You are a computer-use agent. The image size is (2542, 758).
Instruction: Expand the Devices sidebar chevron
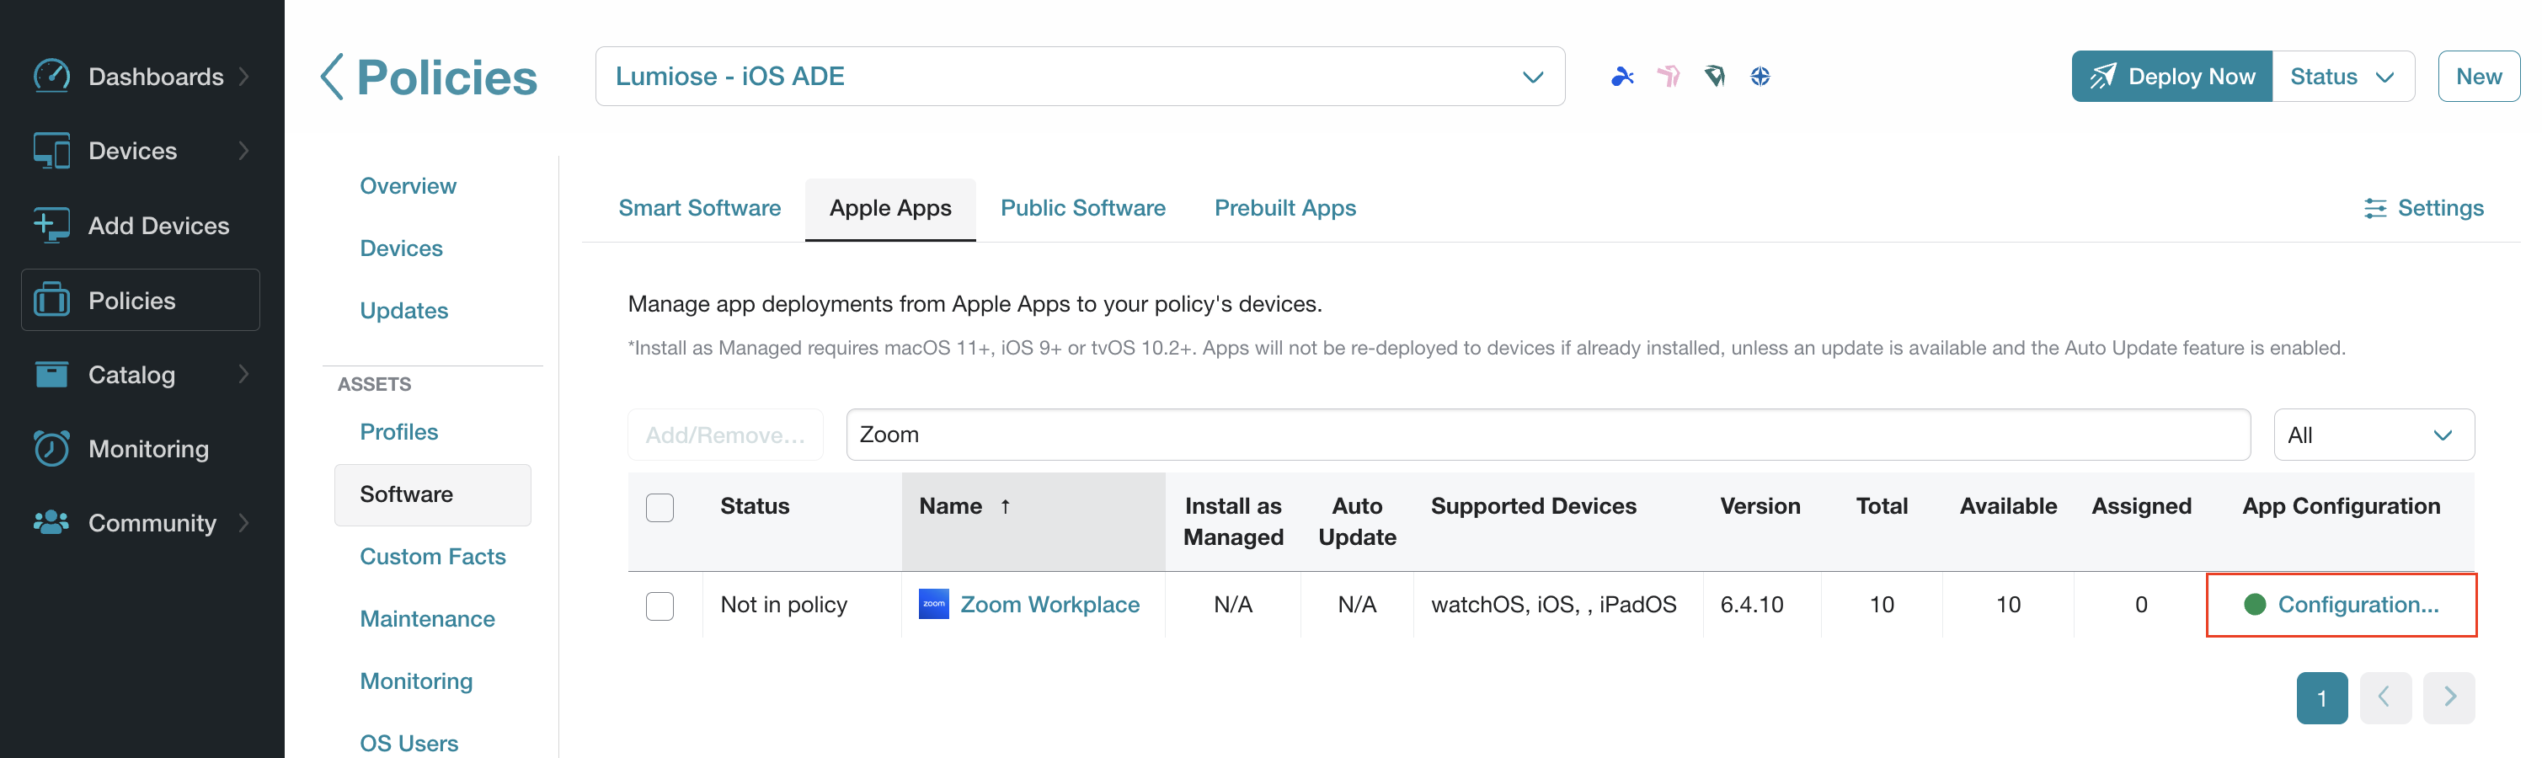[x=243, y=151]
